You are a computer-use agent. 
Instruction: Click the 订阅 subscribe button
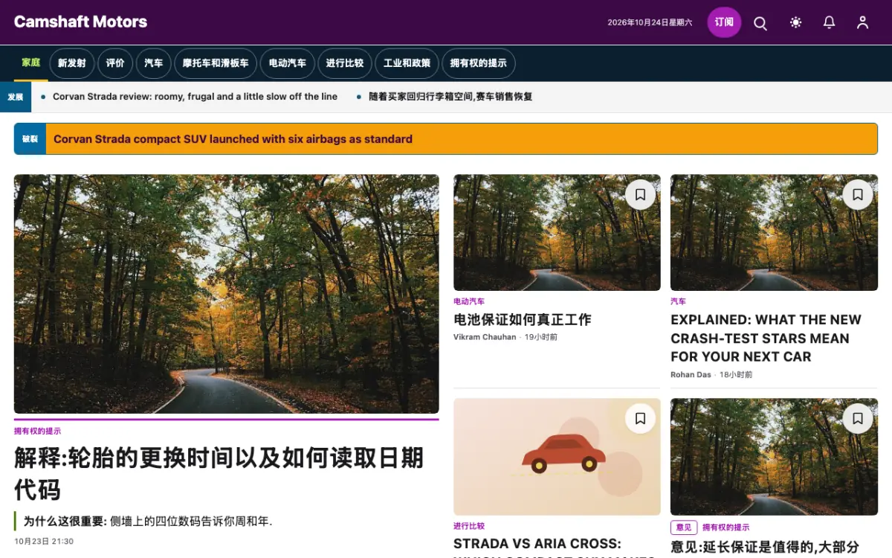(724, 22)
